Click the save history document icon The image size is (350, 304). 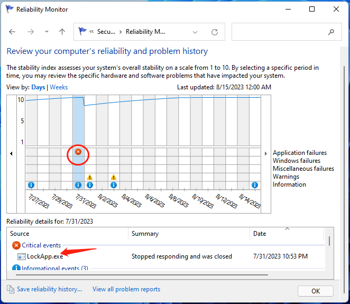pyautogui.click(x=11, y=289)
